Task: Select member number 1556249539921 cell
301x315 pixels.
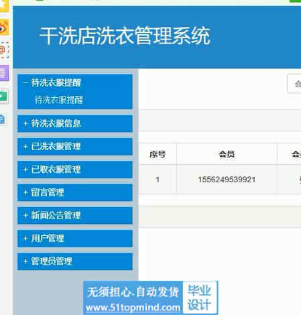Action: (x=227, y=180)
